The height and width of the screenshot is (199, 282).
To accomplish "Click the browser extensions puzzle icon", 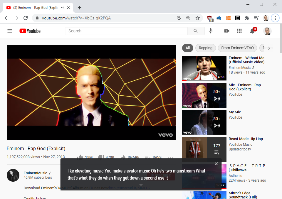I will [247, 18].
